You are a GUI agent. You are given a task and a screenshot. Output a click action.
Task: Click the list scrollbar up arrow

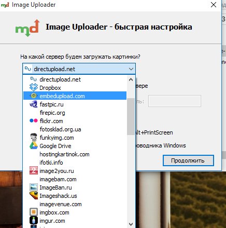131,79
